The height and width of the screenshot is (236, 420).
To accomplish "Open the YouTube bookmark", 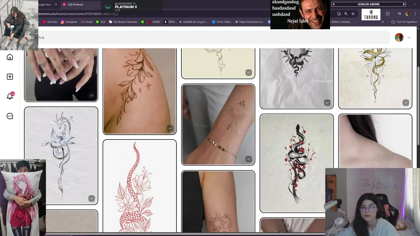I will (50, 22).
